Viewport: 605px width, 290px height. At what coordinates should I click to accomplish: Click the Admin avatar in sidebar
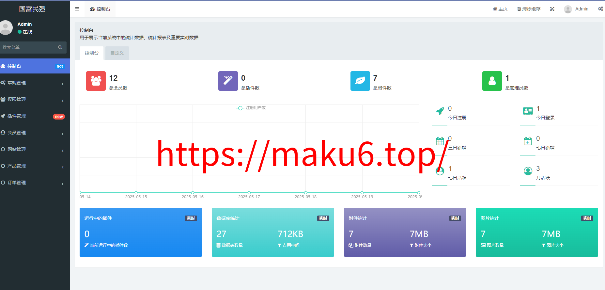coord(6,27)
